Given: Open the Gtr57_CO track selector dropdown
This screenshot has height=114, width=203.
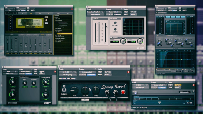Looking at the screenshot, I should coord(66,72).
